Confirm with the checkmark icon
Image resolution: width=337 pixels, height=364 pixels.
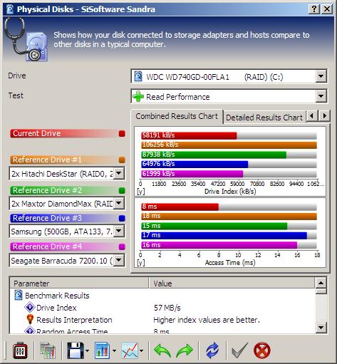pos(239,350)
